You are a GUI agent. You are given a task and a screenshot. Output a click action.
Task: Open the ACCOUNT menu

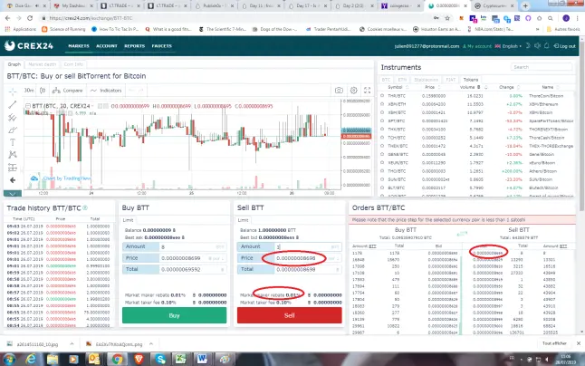[107, 46]
